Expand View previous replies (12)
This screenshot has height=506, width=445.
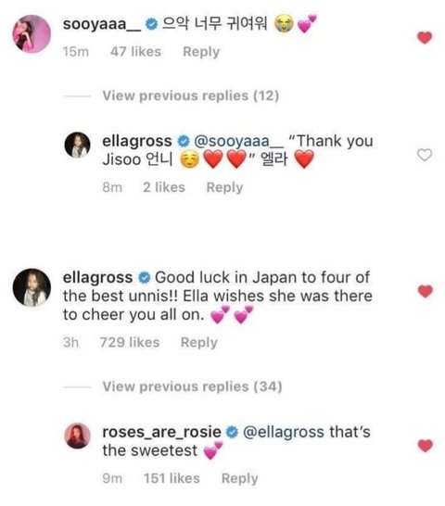[191, 95]
